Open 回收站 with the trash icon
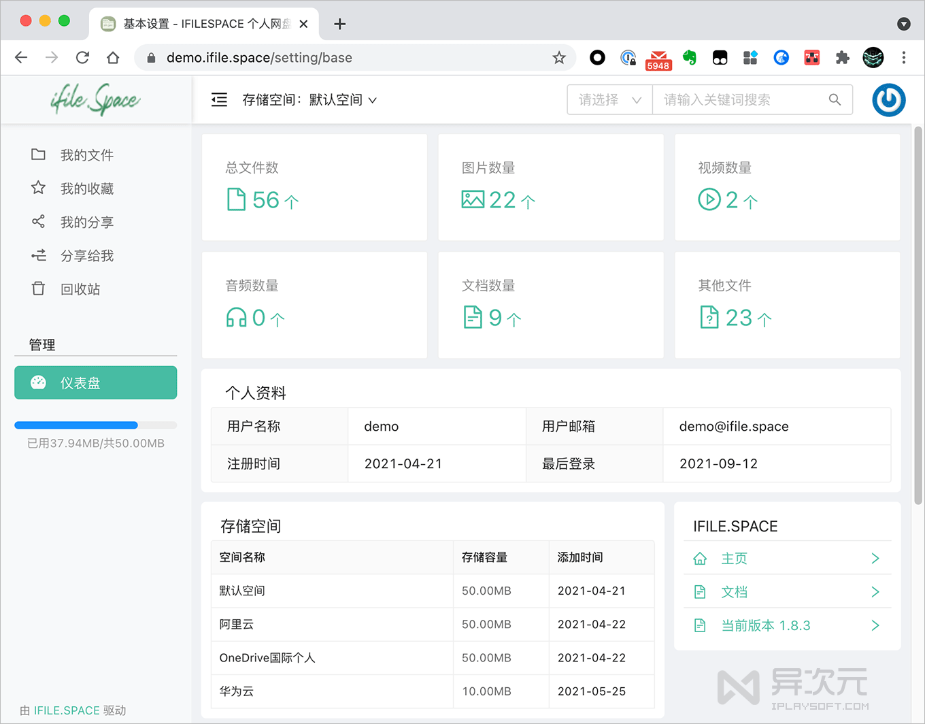 pos(38,289)
